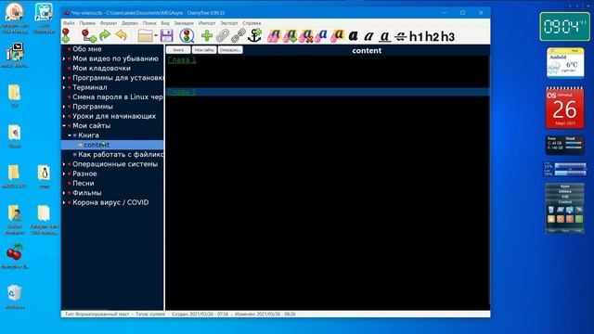Screen dimensions: 594x334
Task: Open the Дерево menu
Action: (x=130, y=23)
